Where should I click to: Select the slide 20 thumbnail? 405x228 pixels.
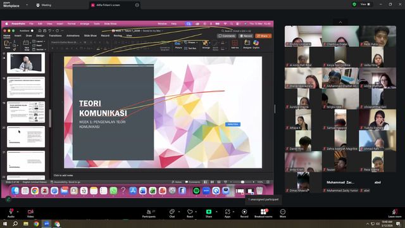pyautogui.click(x=26, y=137)
